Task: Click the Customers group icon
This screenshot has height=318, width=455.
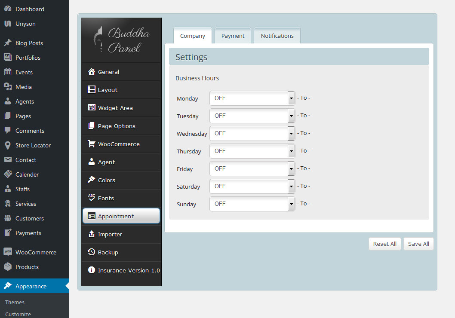Action: [8, 218]
